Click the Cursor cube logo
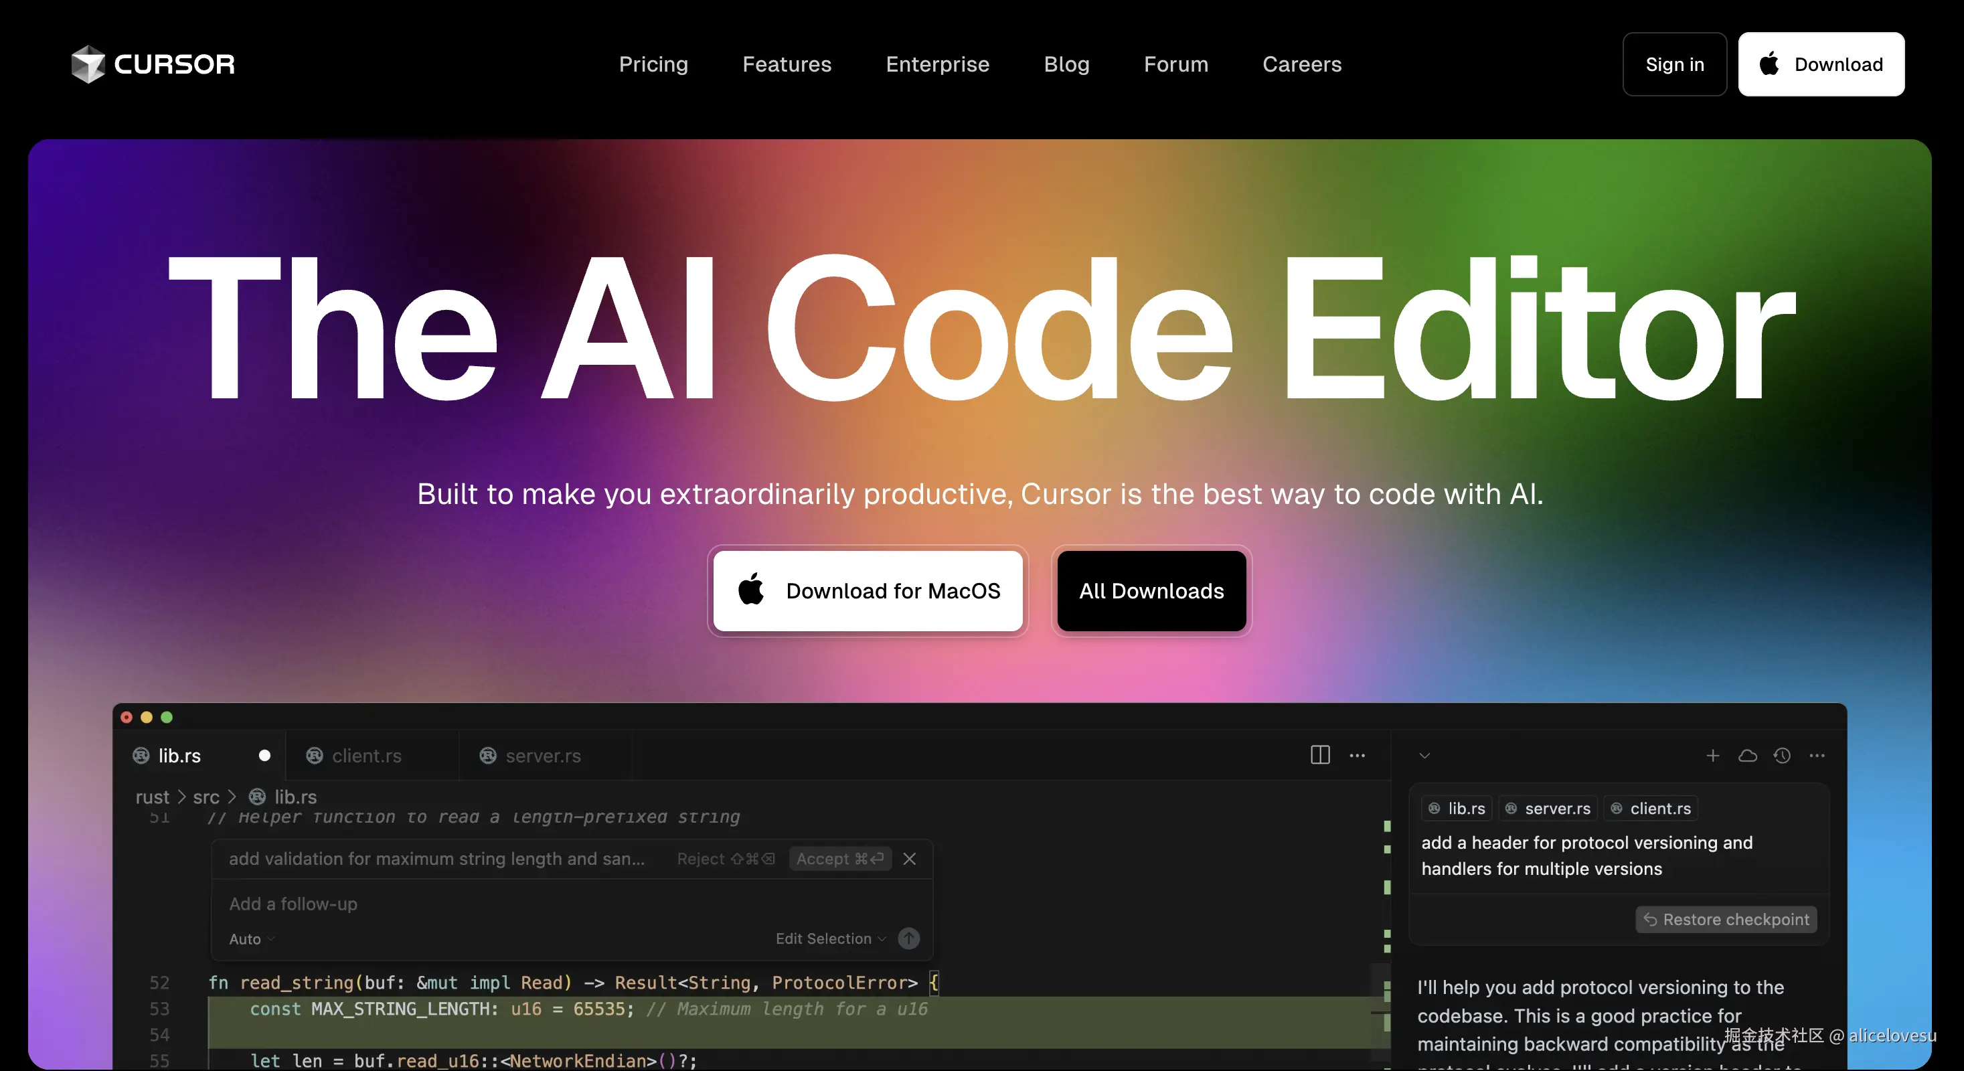The image size is (1964, 1071). [88, 64]
